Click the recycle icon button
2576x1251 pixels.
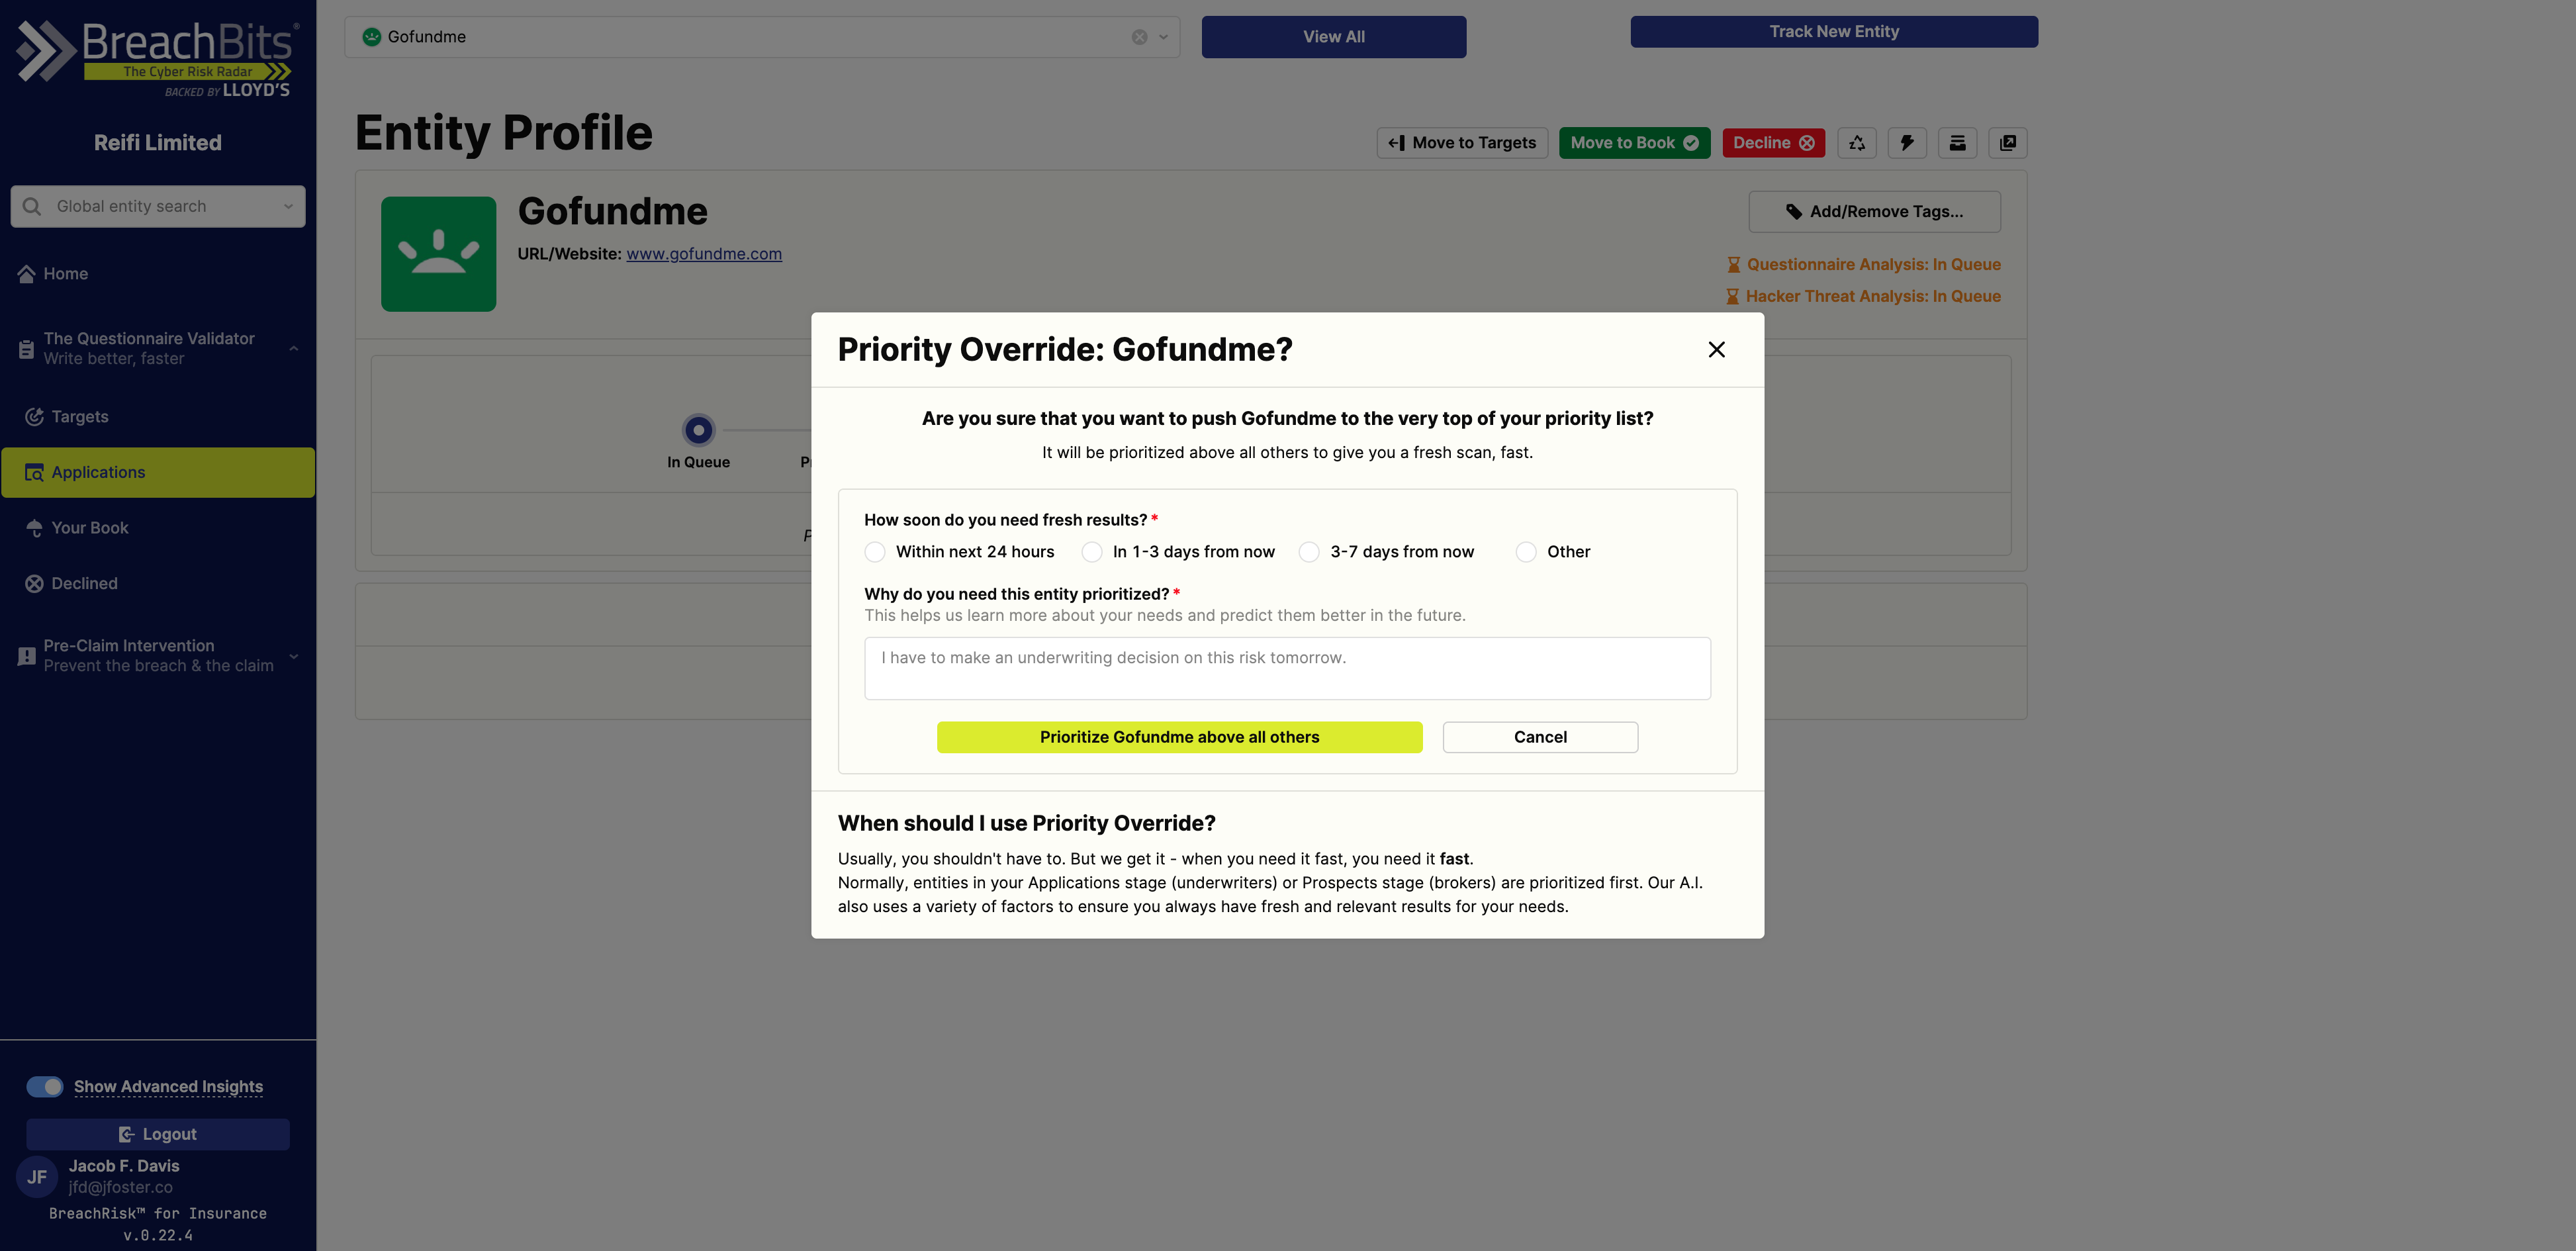[1856, 143]
